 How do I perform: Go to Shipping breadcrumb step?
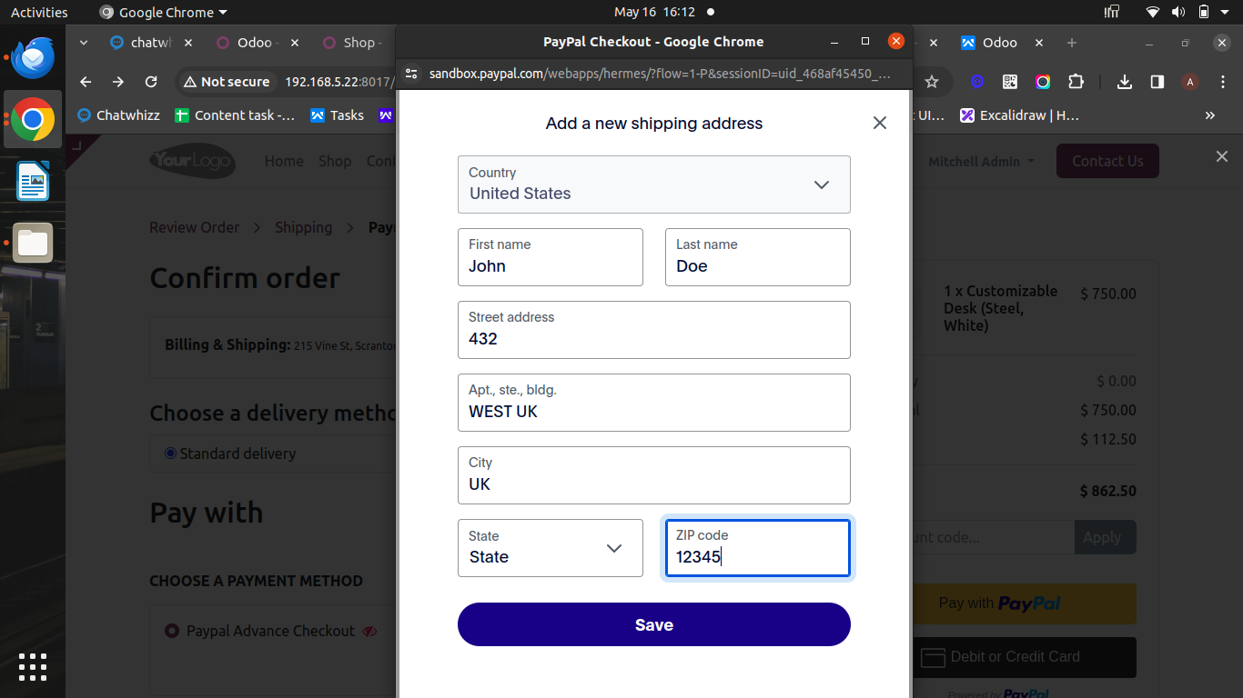coord(304,227)
